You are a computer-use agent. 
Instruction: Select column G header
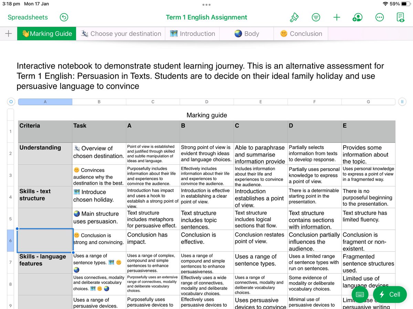pos(368,102)
